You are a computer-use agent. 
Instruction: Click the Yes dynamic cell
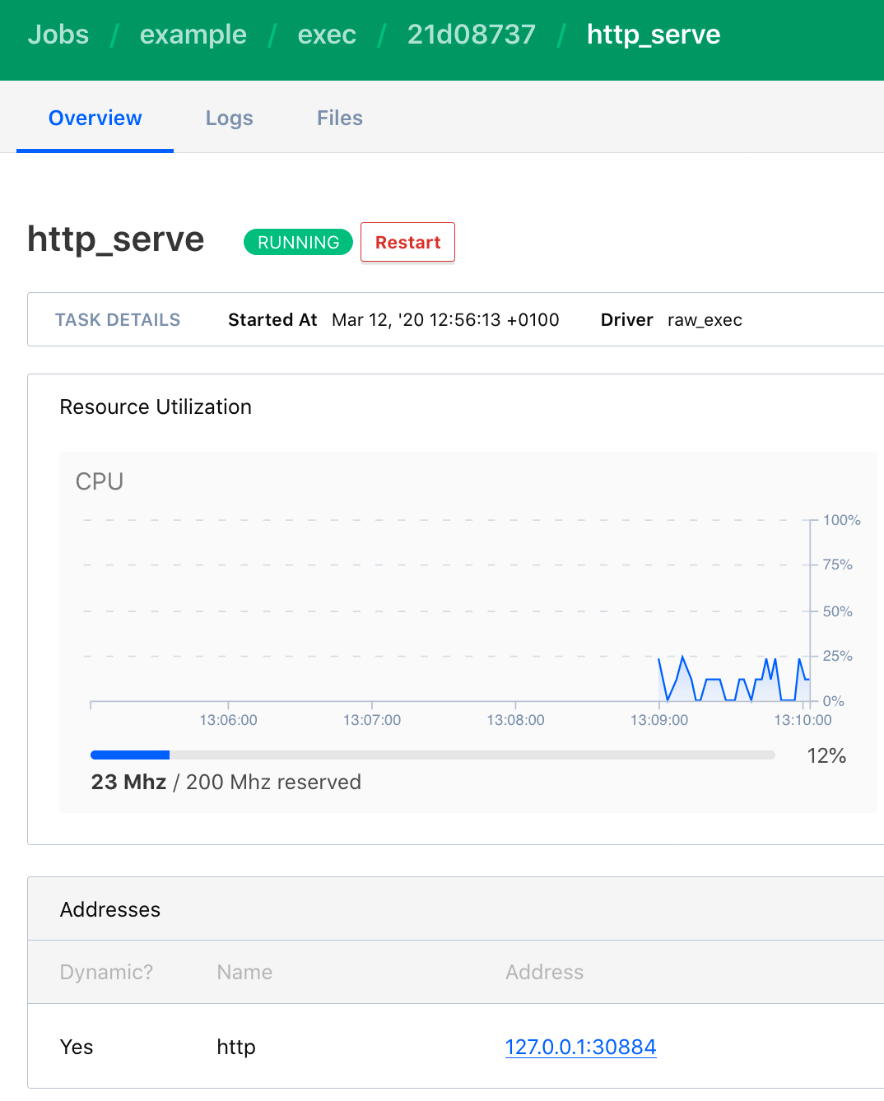point(77,1047)
